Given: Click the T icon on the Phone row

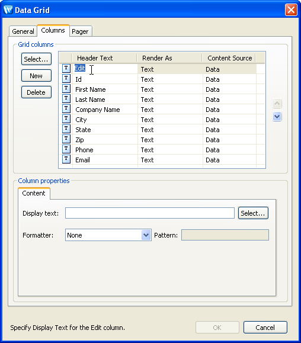Looking at the screenshot, I should point(66,149).
